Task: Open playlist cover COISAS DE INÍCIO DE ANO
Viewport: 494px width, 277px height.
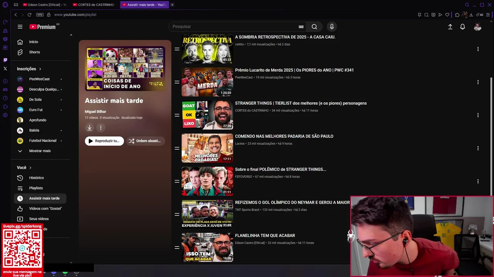Action: [x=125, y=69]
